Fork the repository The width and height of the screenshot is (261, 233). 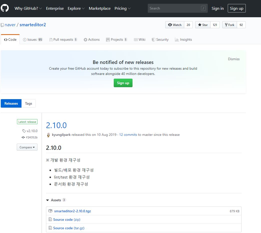tap(230, 25)
